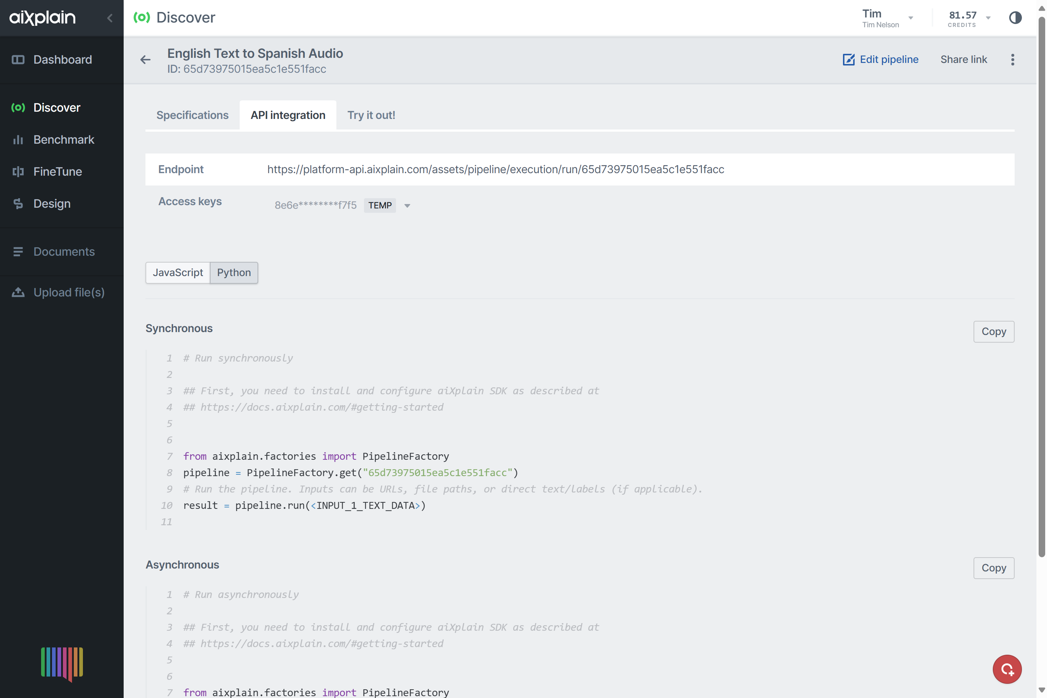This screenshot has width=1047, height=698.
Task: Click the Discover icon in the page header
Action: point(141,18)
